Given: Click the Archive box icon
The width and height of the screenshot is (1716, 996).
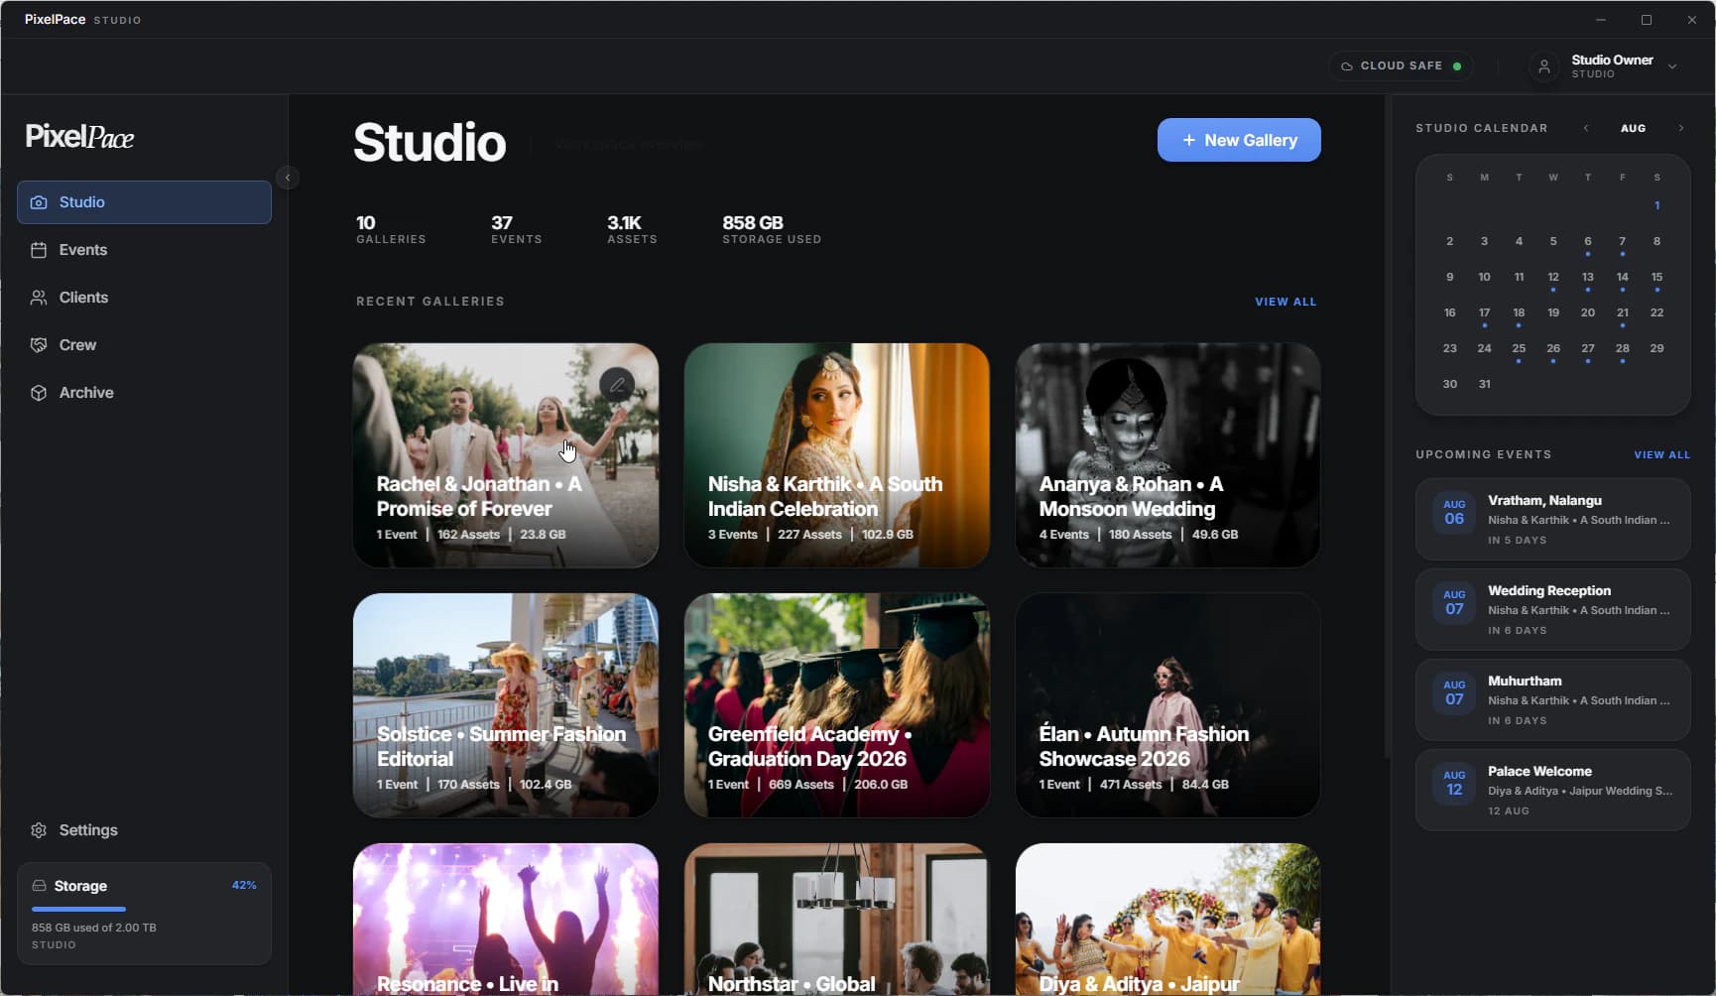Looking at the screenshot, I should point(39,393).
